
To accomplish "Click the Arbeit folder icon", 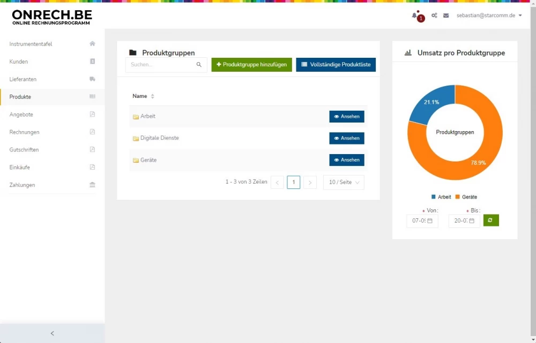I will 136,117.
